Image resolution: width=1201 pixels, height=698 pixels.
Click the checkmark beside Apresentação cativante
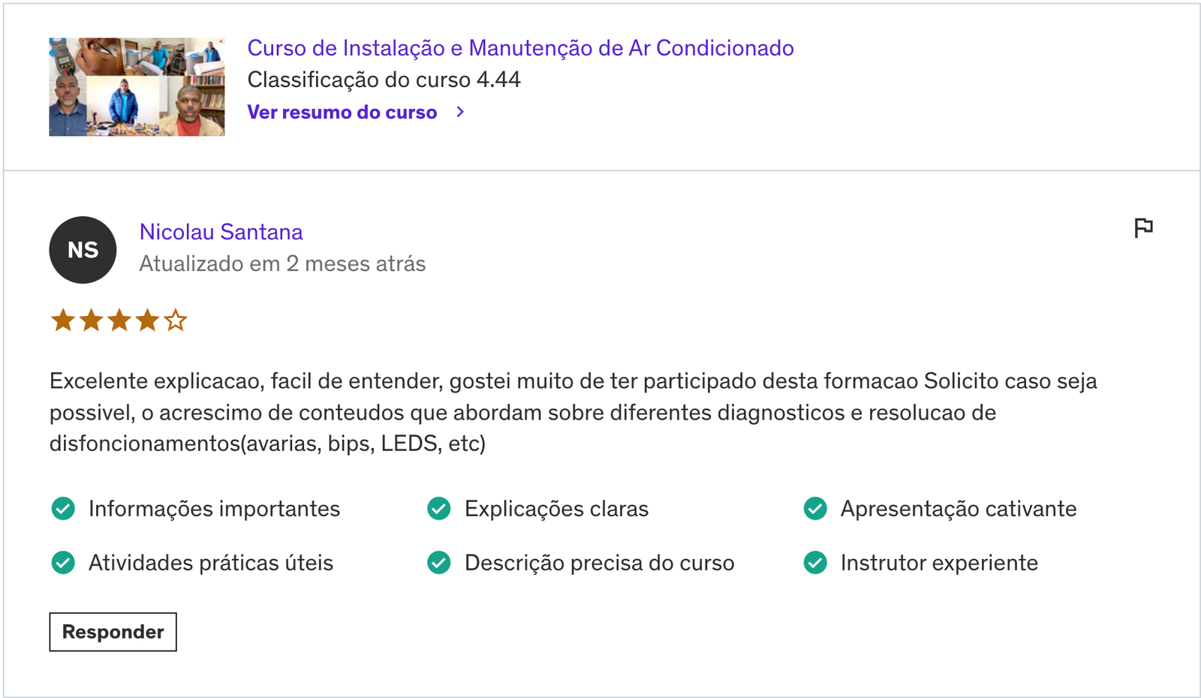pos(815,509)
